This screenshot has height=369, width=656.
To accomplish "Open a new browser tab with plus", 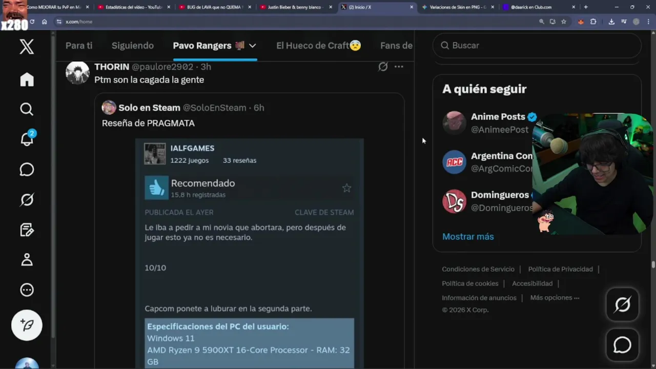I will (586, 7).
